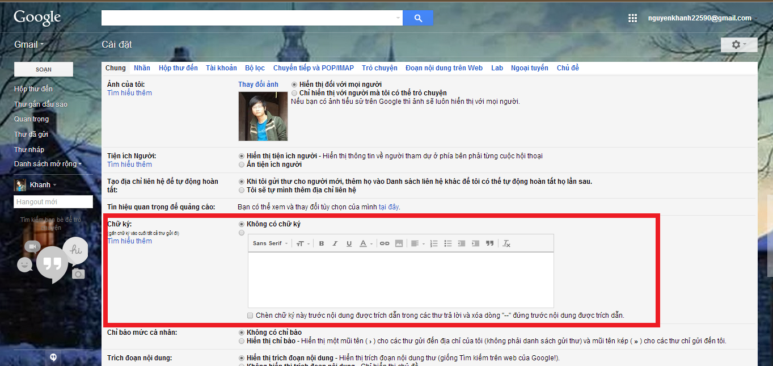Switch to the Nhãn tab
Image resolution: width=773 pixels, height=366 pixels.
(142, 68)
